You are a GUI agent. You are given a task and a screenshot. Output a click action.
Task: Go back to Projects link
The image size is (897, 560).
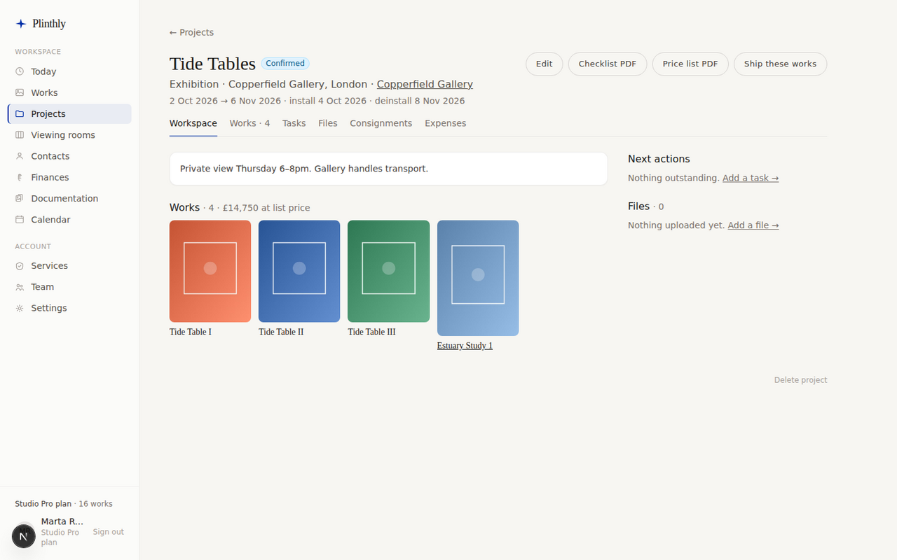click(191, 32)
